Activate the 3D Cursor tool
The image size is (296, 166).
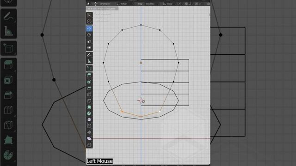tap(89, 21)
